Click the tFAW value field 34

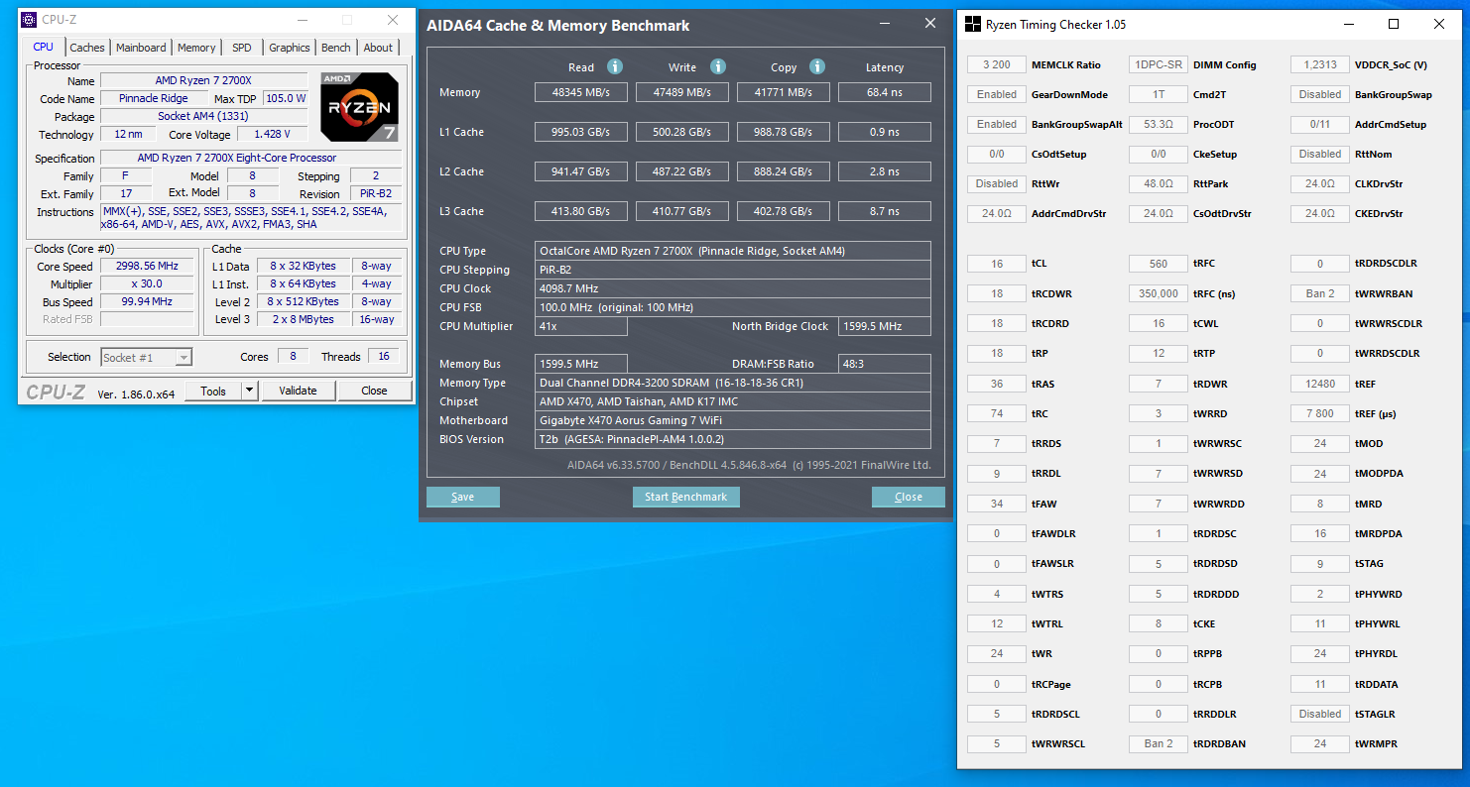tap(997, 504)
